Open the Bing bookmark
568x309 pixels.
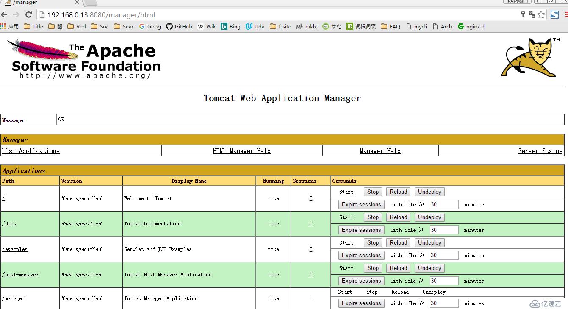[x=230, y=26]
